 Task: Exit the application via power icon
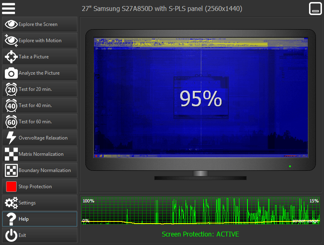tap(11, 235)
